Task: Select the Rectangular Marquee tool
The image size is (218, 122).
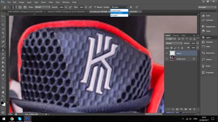Action: [3, 21]
